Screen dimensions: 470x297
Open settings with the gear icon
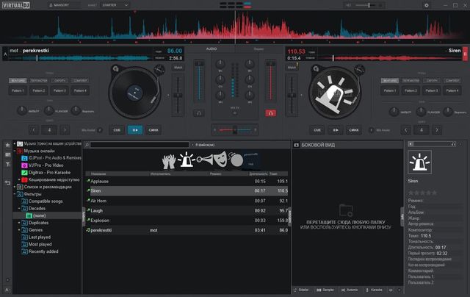[x=426, y=5]
